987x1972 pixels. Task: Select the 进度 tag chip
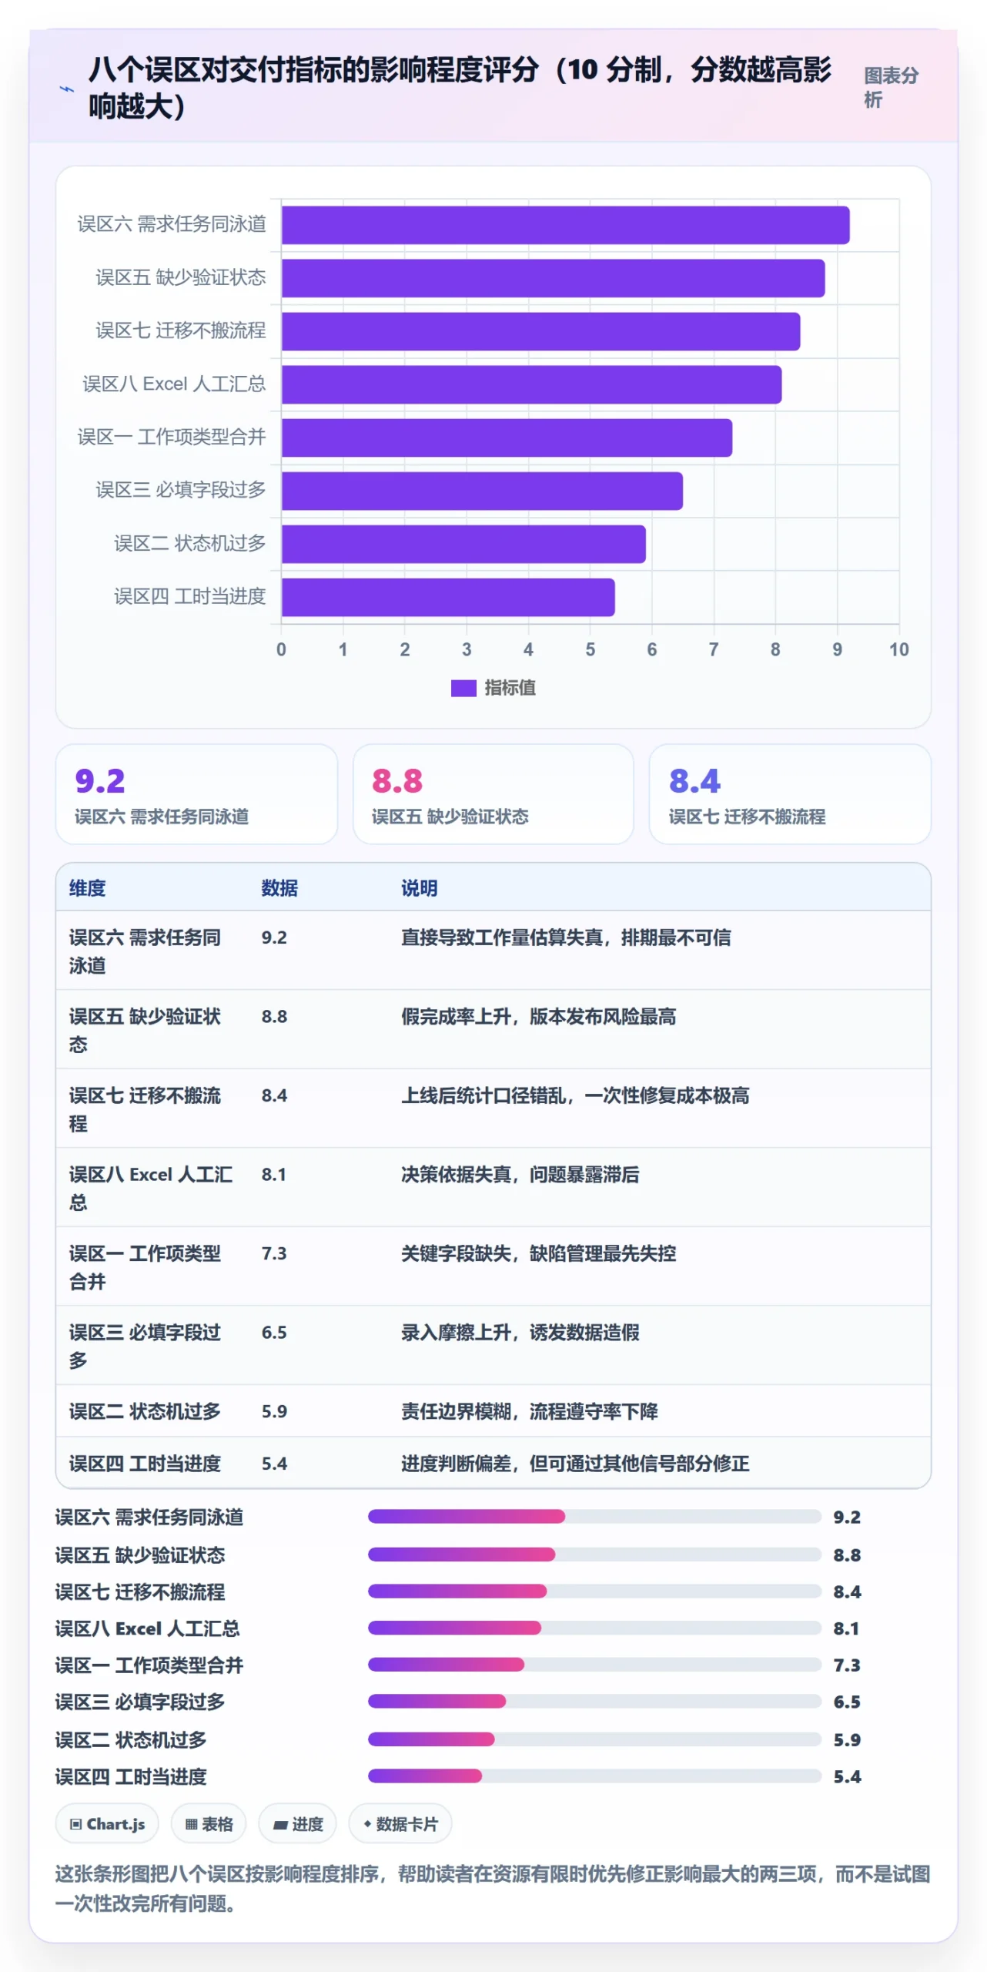point(298,1824)
